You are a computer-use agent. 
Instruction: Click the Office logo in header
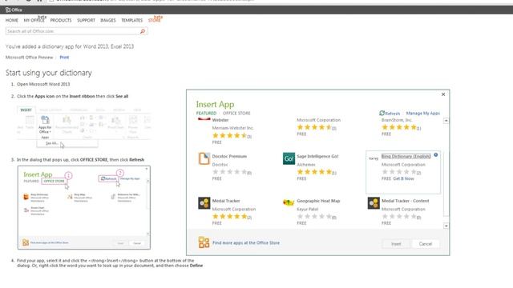pos(14,10)
